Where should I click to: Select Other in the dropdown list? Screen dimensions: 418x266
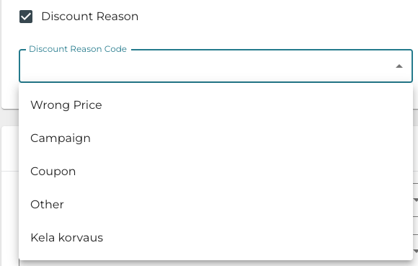pyautogui.click(x=215, y=205)
